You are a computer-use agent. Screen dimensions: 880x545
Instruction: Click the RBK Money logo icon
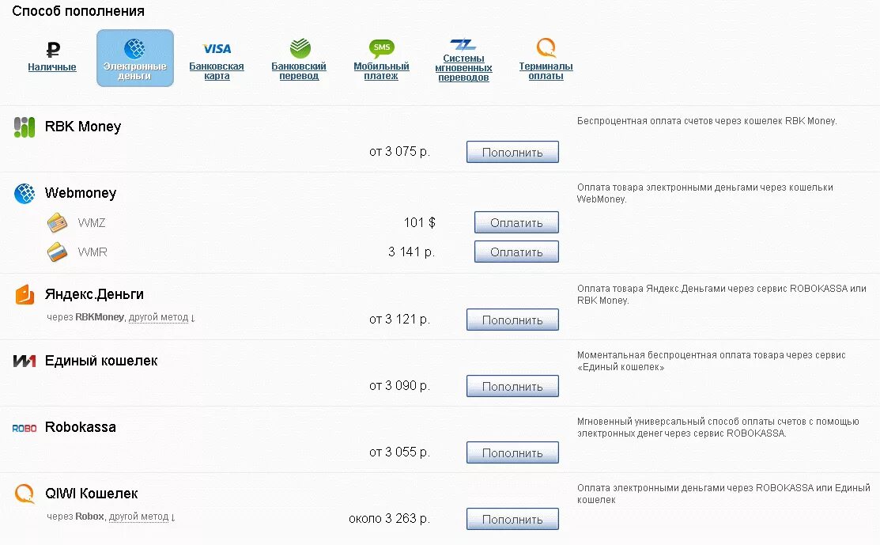click(25, 127)
